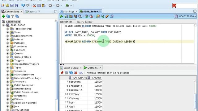Viewport: 198px width, 111px height.
Task: Click the Commit icon in worksheet toolbar
Action: 87,16
